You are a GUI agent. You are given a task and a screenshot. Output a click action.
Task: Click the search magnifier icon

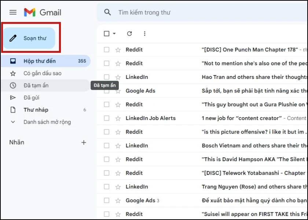107,12
